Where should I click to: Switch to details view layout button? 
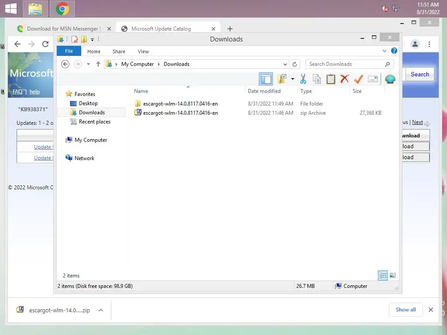click(x=383, y=276)
